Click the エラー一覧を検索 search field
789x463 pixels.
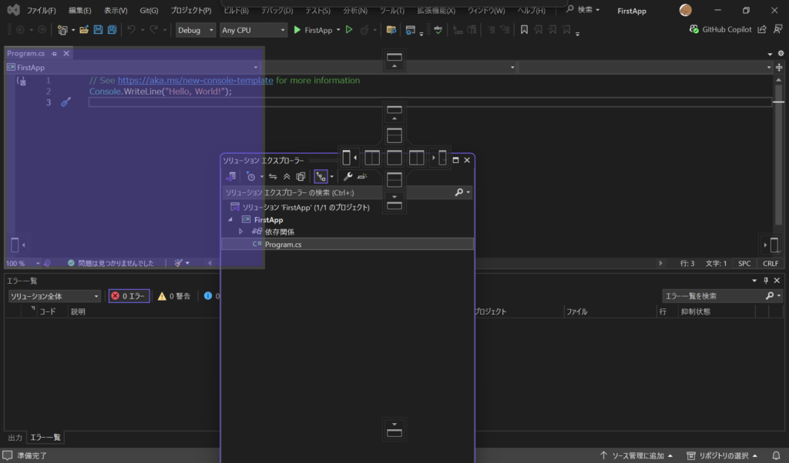713,296
